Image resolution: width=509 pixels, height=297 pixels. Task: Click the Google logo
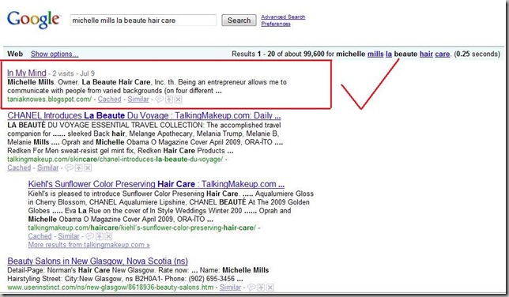pos(33,20)
